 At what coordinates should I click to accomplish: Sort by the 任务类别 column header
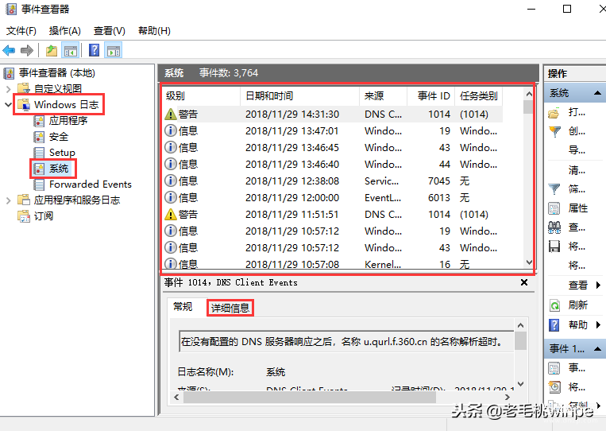pos(478,96)
